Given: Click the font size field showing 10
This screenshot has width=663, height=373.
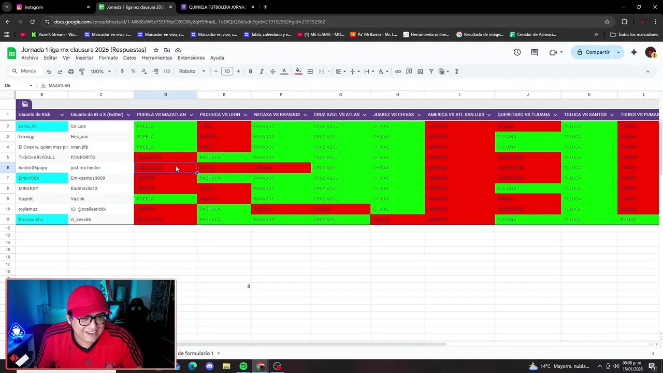Looking at the screenshot, I should [227, 71].
